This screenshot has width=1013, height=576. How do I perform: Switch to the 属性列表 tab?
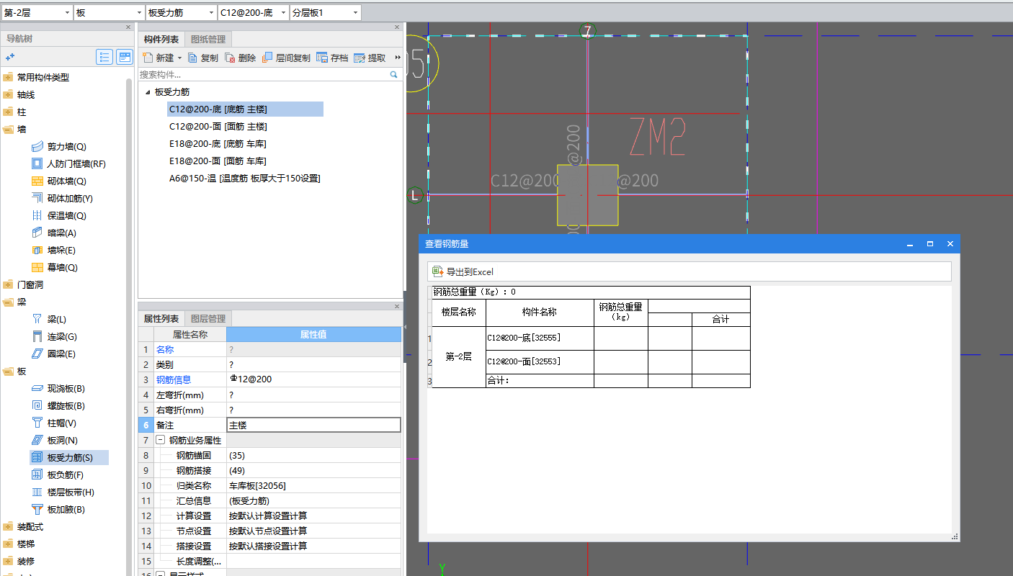point(161,318)
